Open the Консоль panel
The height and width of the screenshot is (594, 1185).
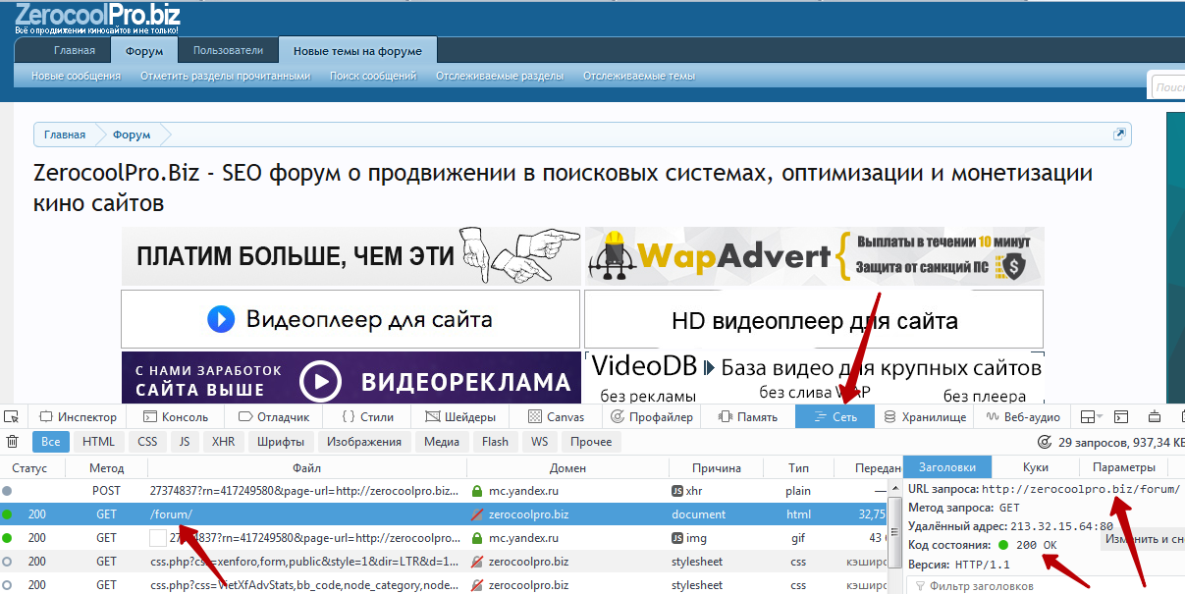click(x=176, y=417)
